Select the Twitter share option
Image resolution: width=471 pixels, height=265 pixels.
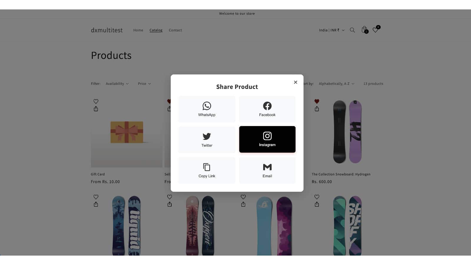click(x=207, y=140)
